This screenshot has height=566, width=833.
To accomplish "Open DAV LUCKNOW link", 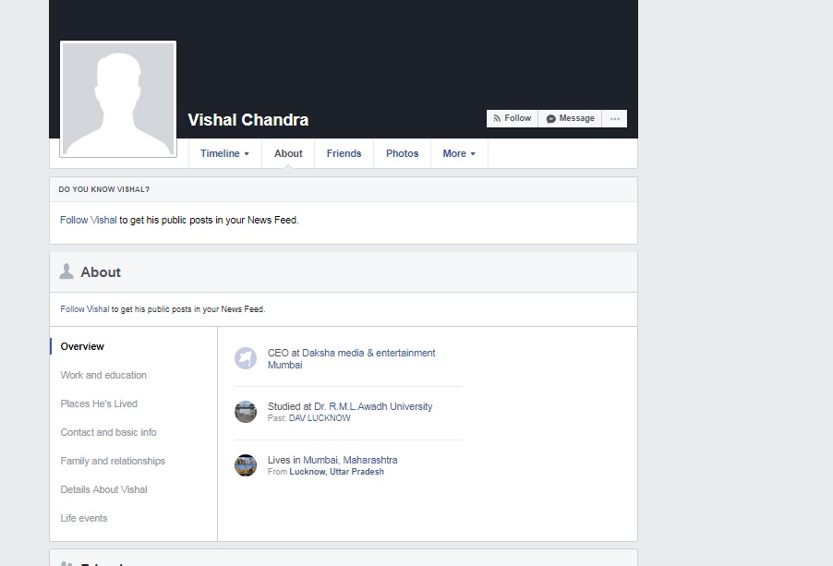I will pyautogui.click(x=320, y=418).
